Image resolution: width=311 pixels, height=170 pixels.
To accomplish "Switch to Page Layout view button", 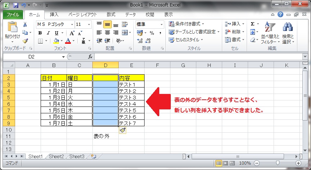I will (x=225, y=163).
